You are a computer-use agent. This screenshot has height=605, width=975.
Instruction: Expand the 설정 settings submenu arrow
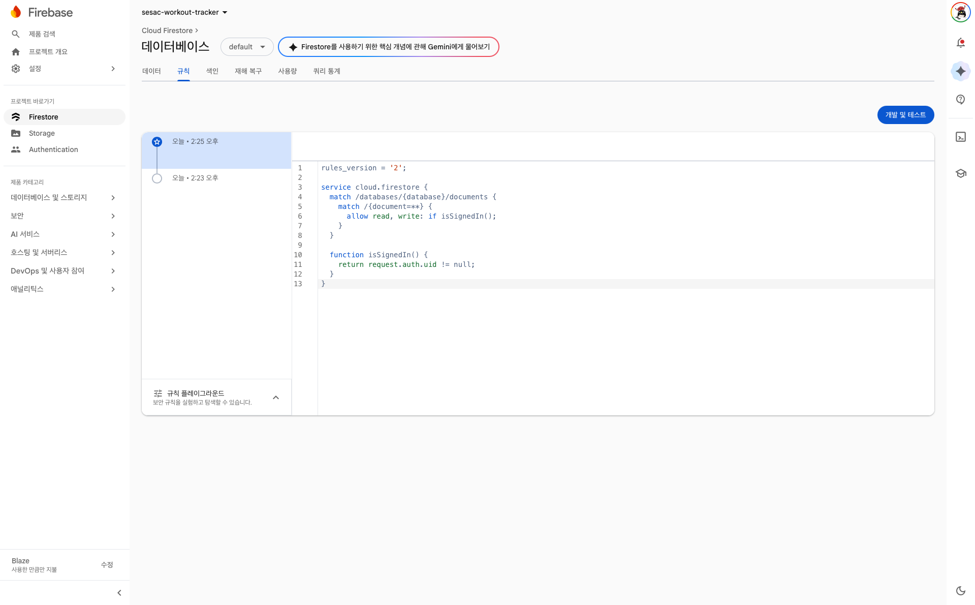pos(113,69)
